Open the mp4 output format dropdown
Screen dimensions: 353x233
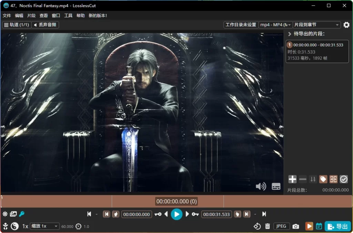pyautogui.click(x=276, y=25)
